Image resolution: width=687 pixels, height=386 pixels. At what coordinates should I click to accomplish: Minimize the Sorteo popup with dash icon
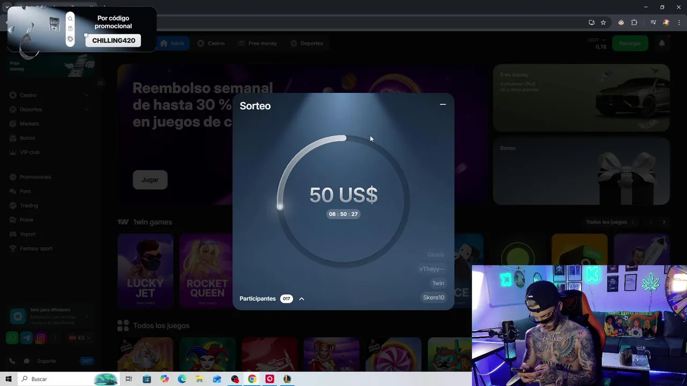[443, 105]
